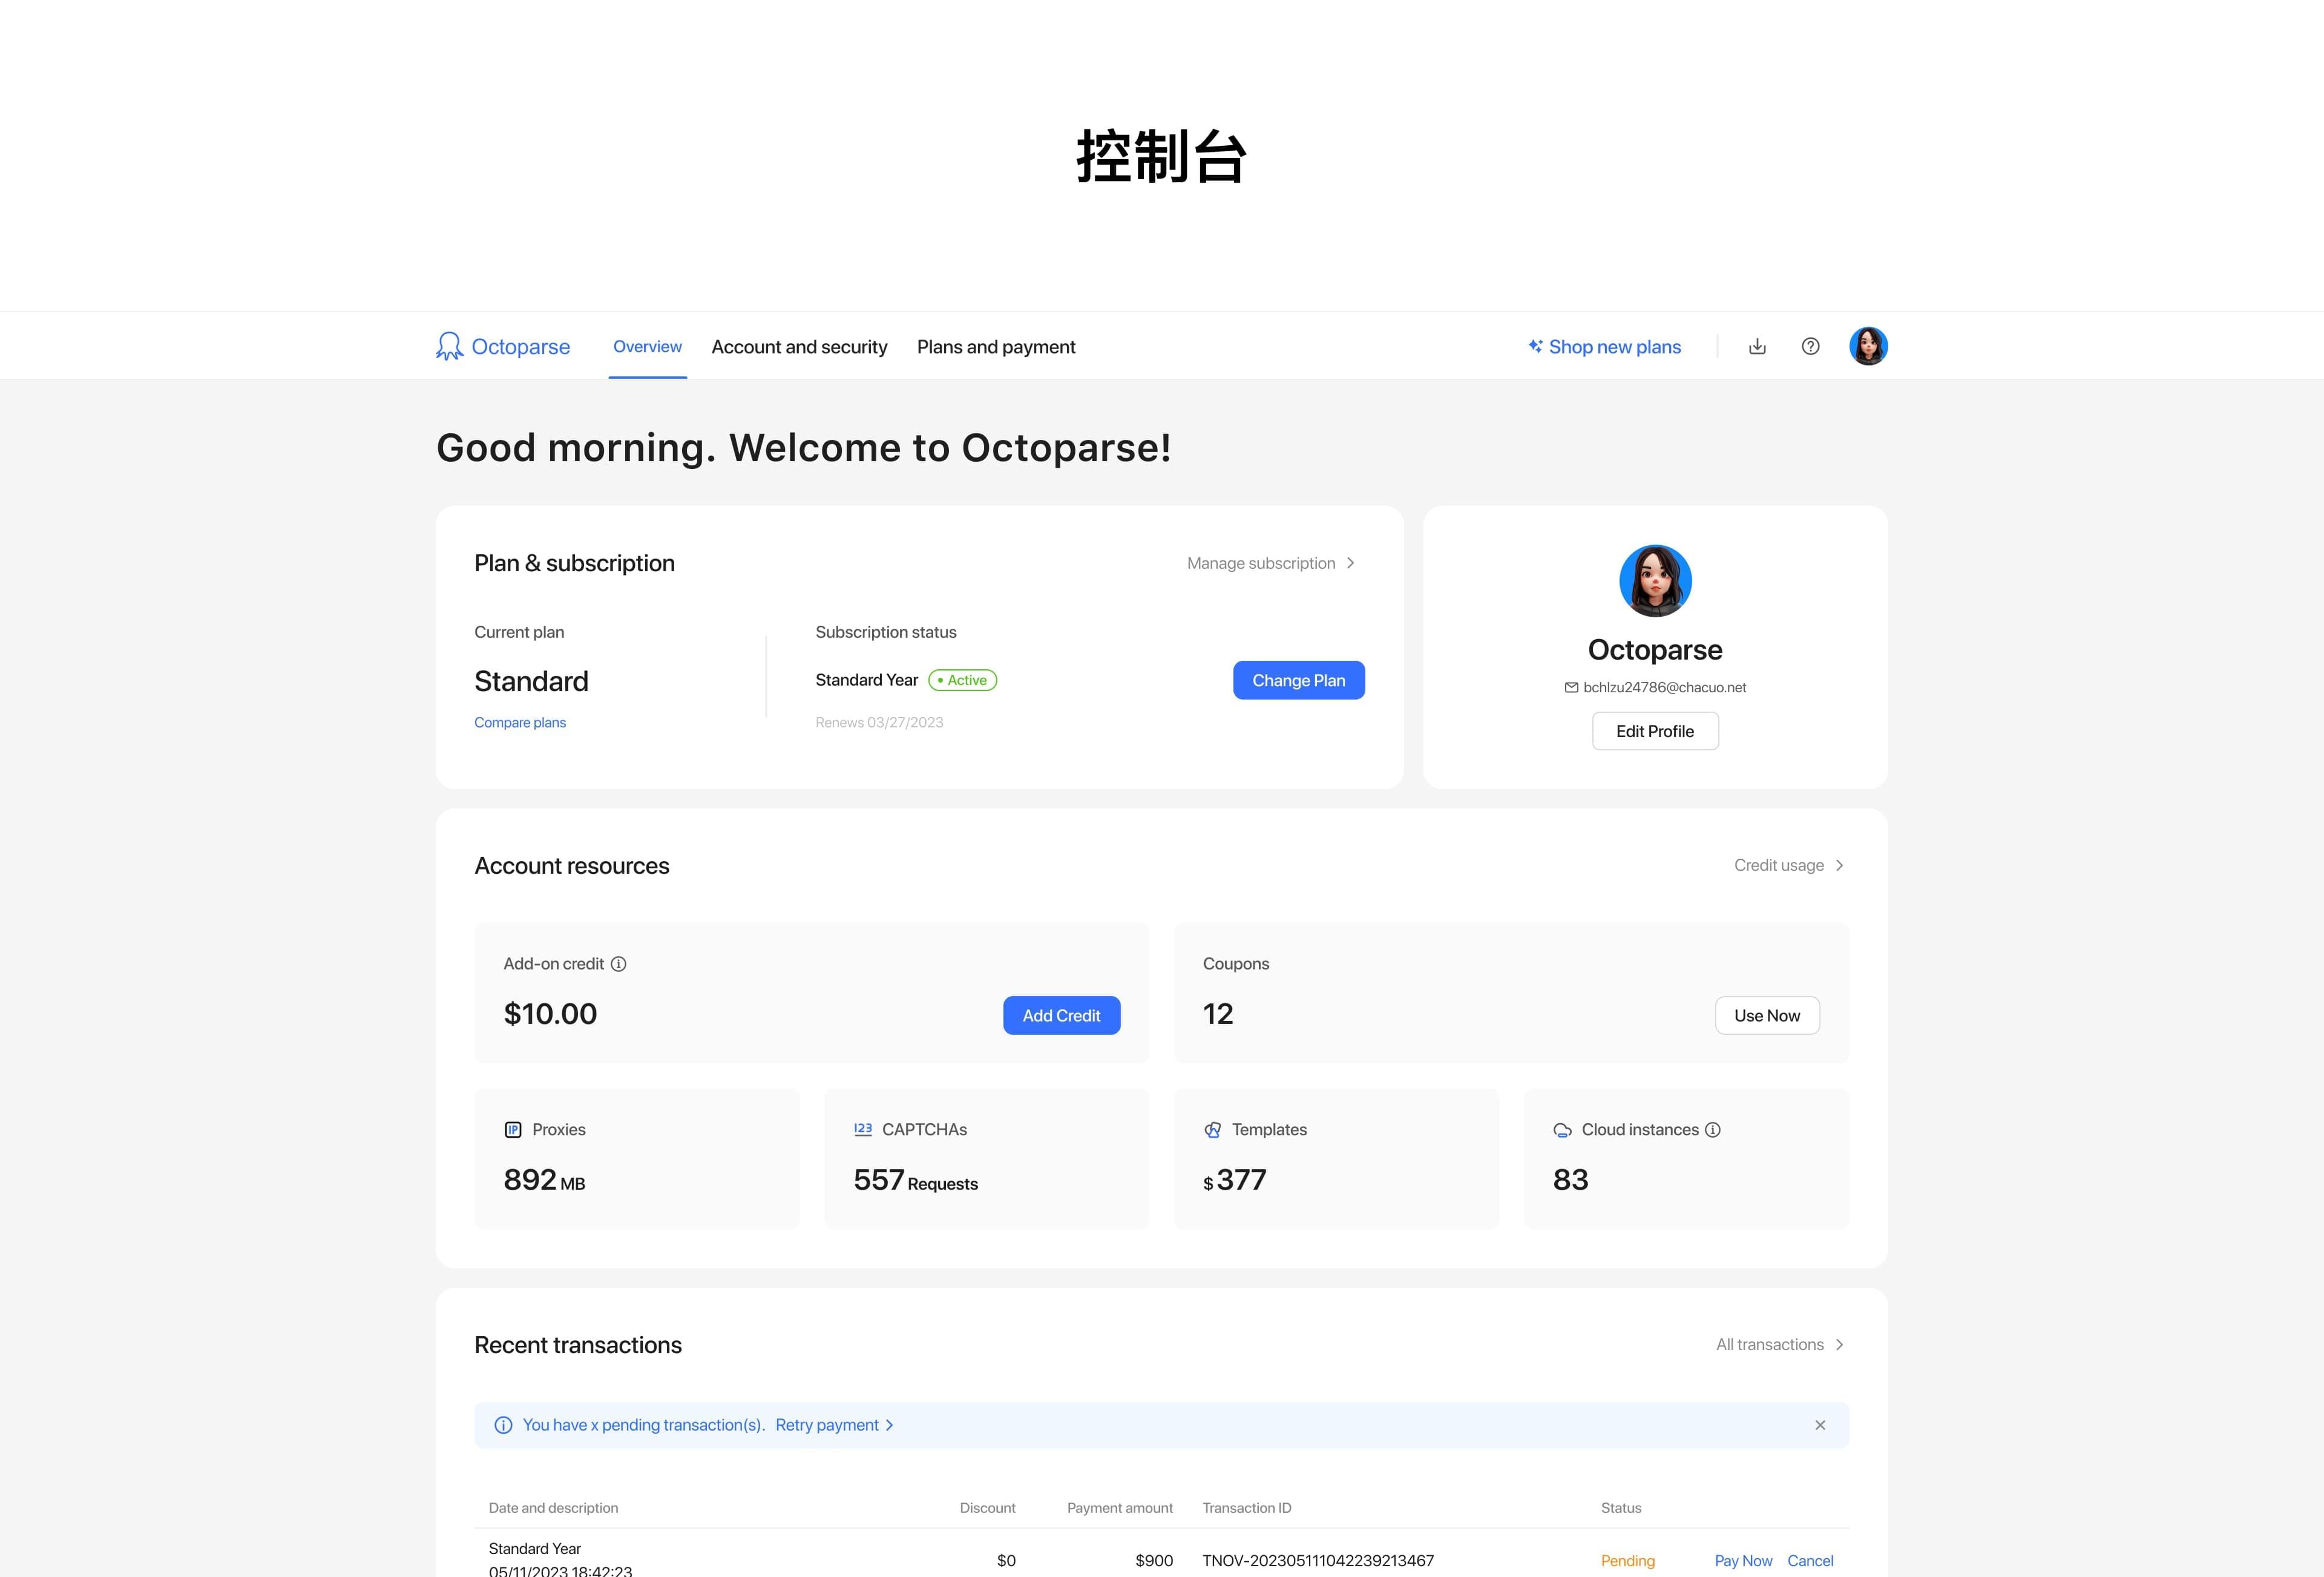2324x1577 pixels.
Task: Click Cancel for pending transaction
Action: [1810, 1561]
